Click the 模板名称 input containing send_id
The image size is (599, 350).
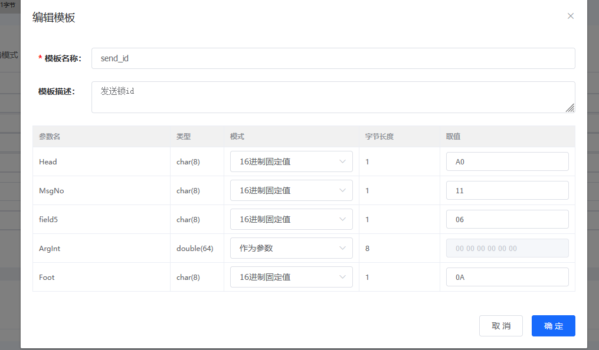click(333, 58)
